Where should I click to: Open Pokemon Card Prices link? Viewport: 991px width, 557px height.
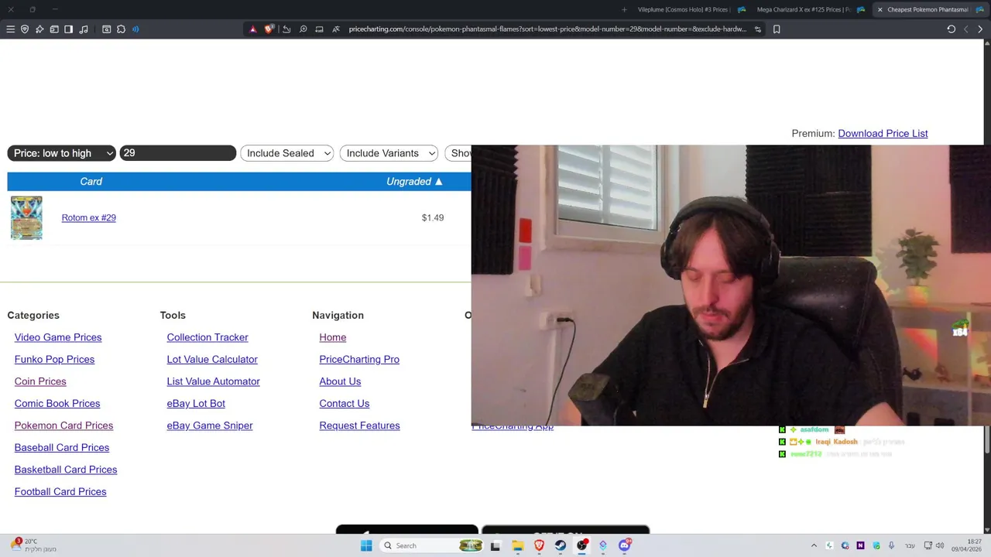[63, 425]
